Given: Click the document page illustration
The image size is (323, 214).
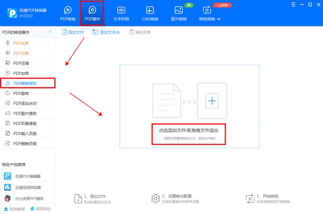Looking at the screenshot, I should click(x=166, y=101).
